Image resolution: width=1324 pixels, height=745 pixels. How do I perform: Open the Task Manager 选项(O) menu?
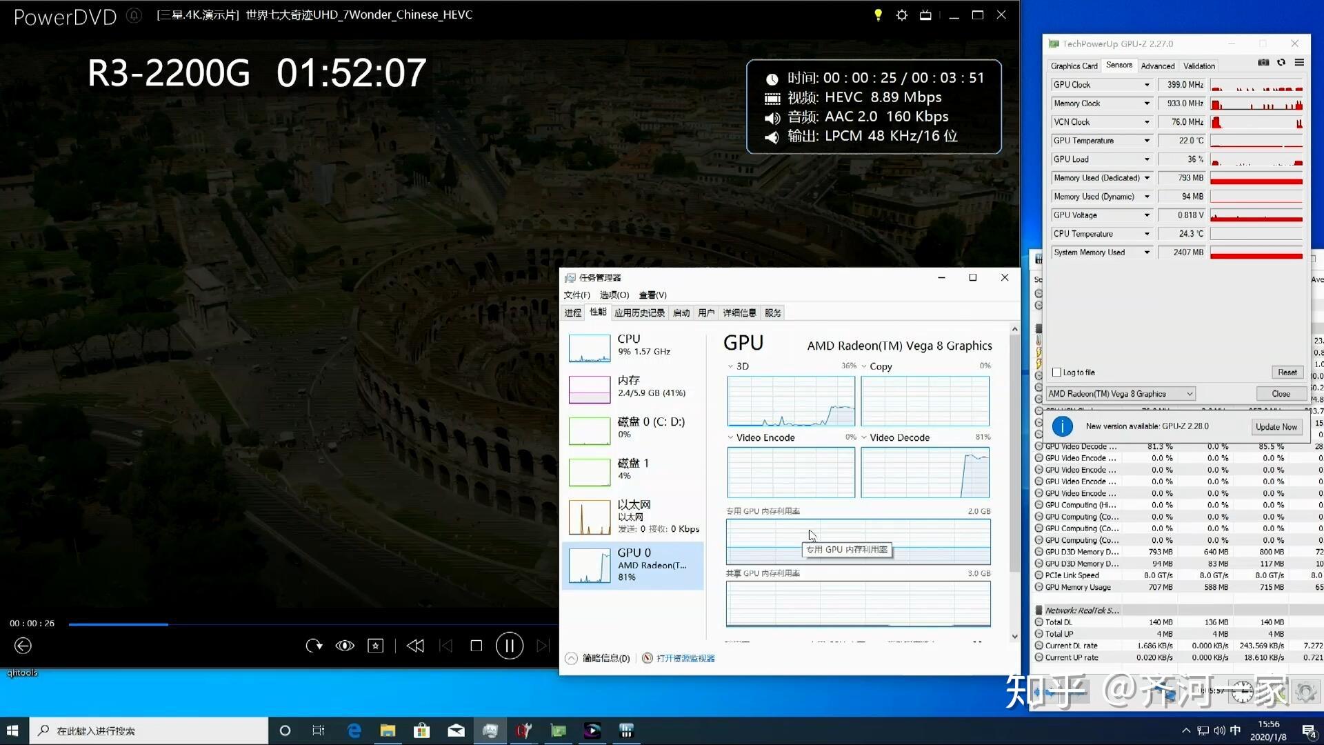coord(614,295)
